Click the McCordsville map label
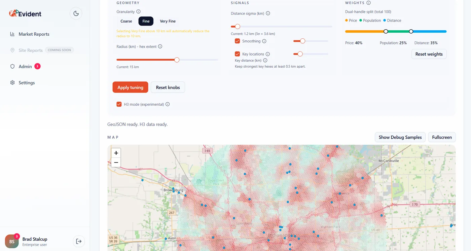Screen dimensions: 471x251 pos(389,161)
